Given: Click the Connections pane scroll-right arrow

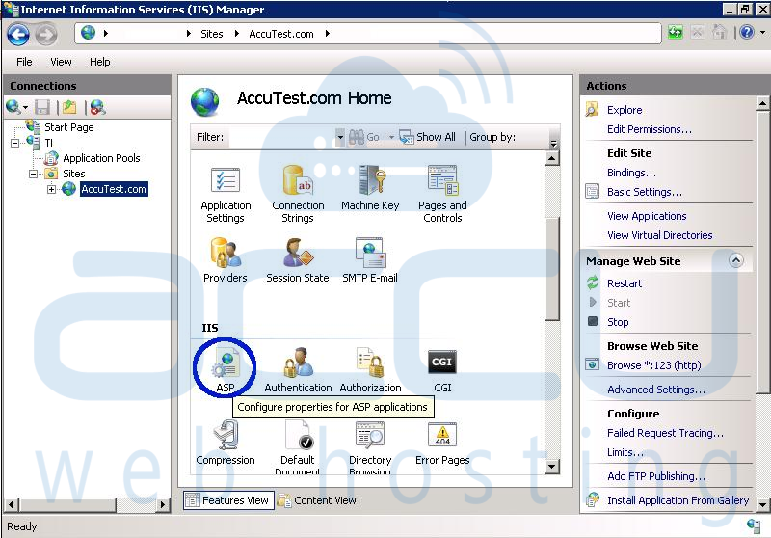Looking at the screenshot, I should 163,504.
